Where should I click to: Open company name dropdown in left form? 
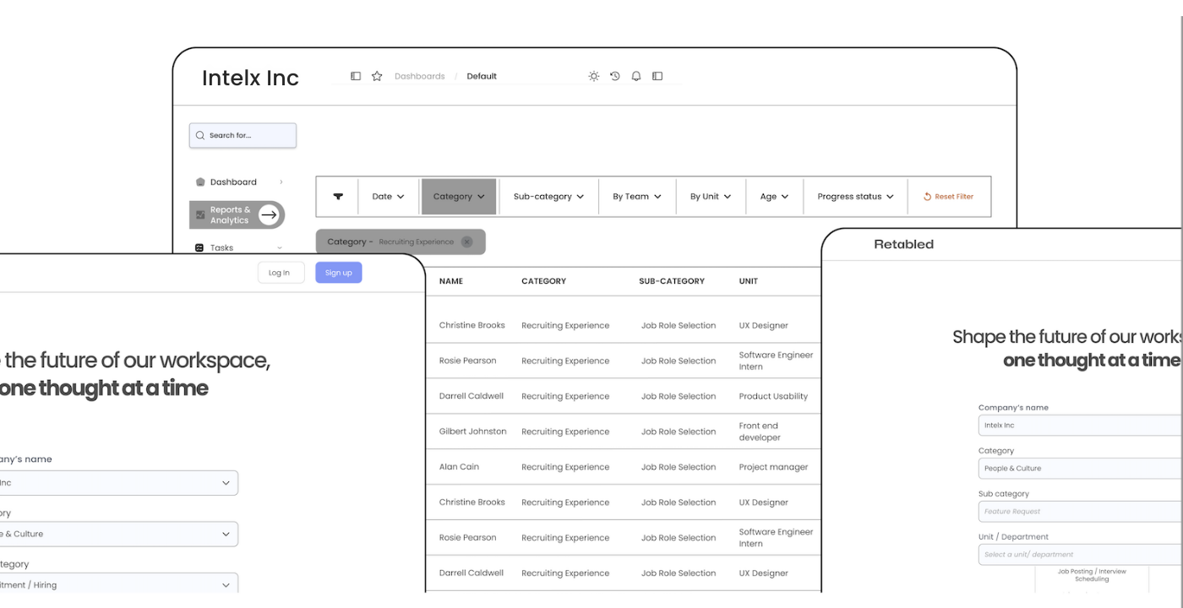226,483
